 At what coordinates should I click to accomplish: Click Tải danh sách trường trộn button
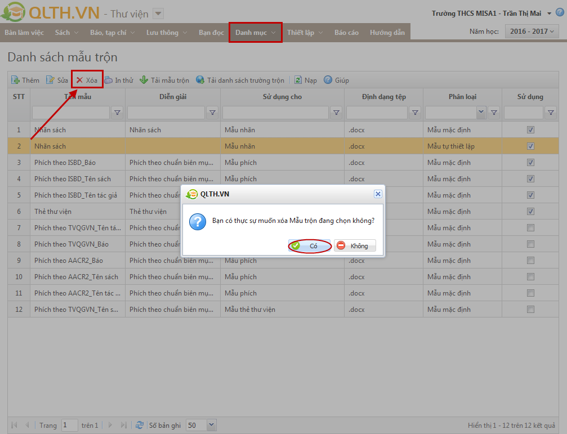(240, 80)
